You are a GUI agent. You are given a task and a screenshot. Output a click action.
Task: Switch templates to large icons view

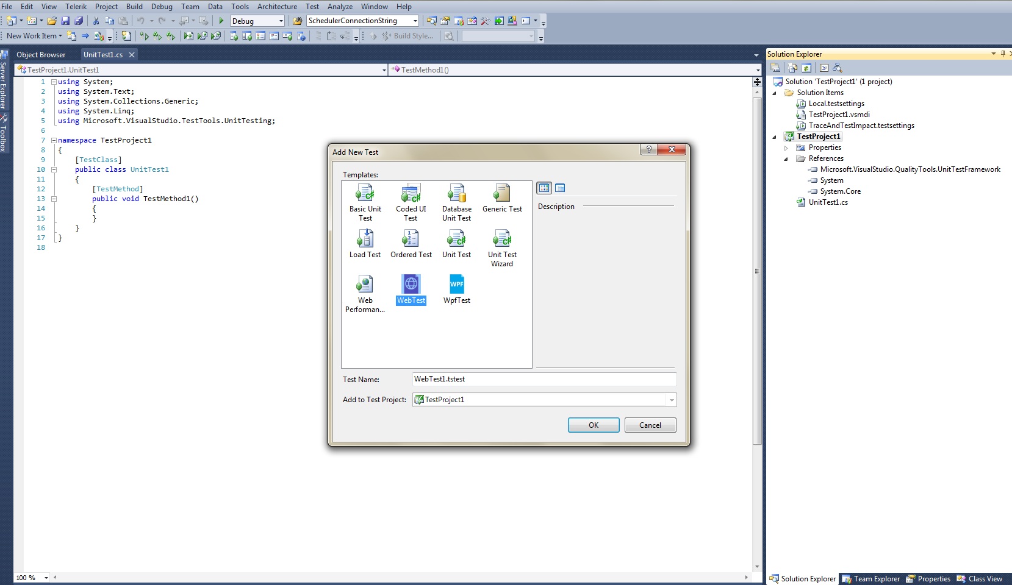pyautogui.click(x=544, y=188)
